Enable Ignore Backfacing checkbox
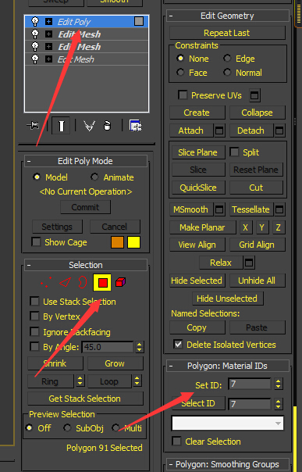Viewport: 302px width, 472px height. pyautogui.click(x=34, y=331)
